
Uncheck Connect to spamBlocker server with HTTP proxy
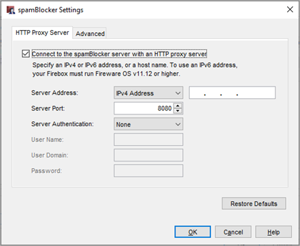(26, 54)
